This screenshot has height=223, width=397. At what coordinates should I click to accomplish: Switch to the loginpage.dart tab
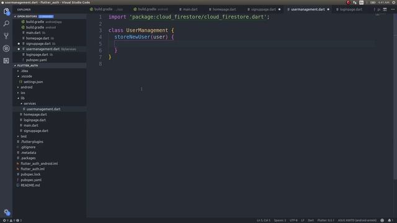[349, 9]
